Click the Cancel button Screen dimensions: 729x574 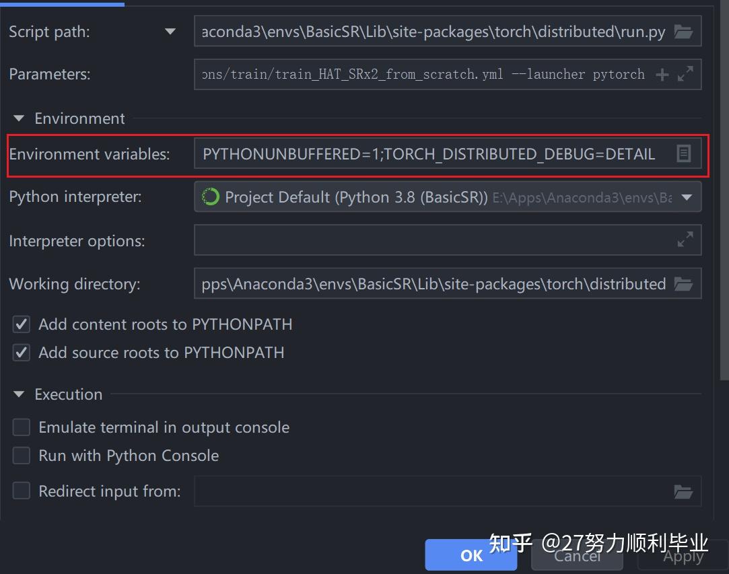[577, 555]
